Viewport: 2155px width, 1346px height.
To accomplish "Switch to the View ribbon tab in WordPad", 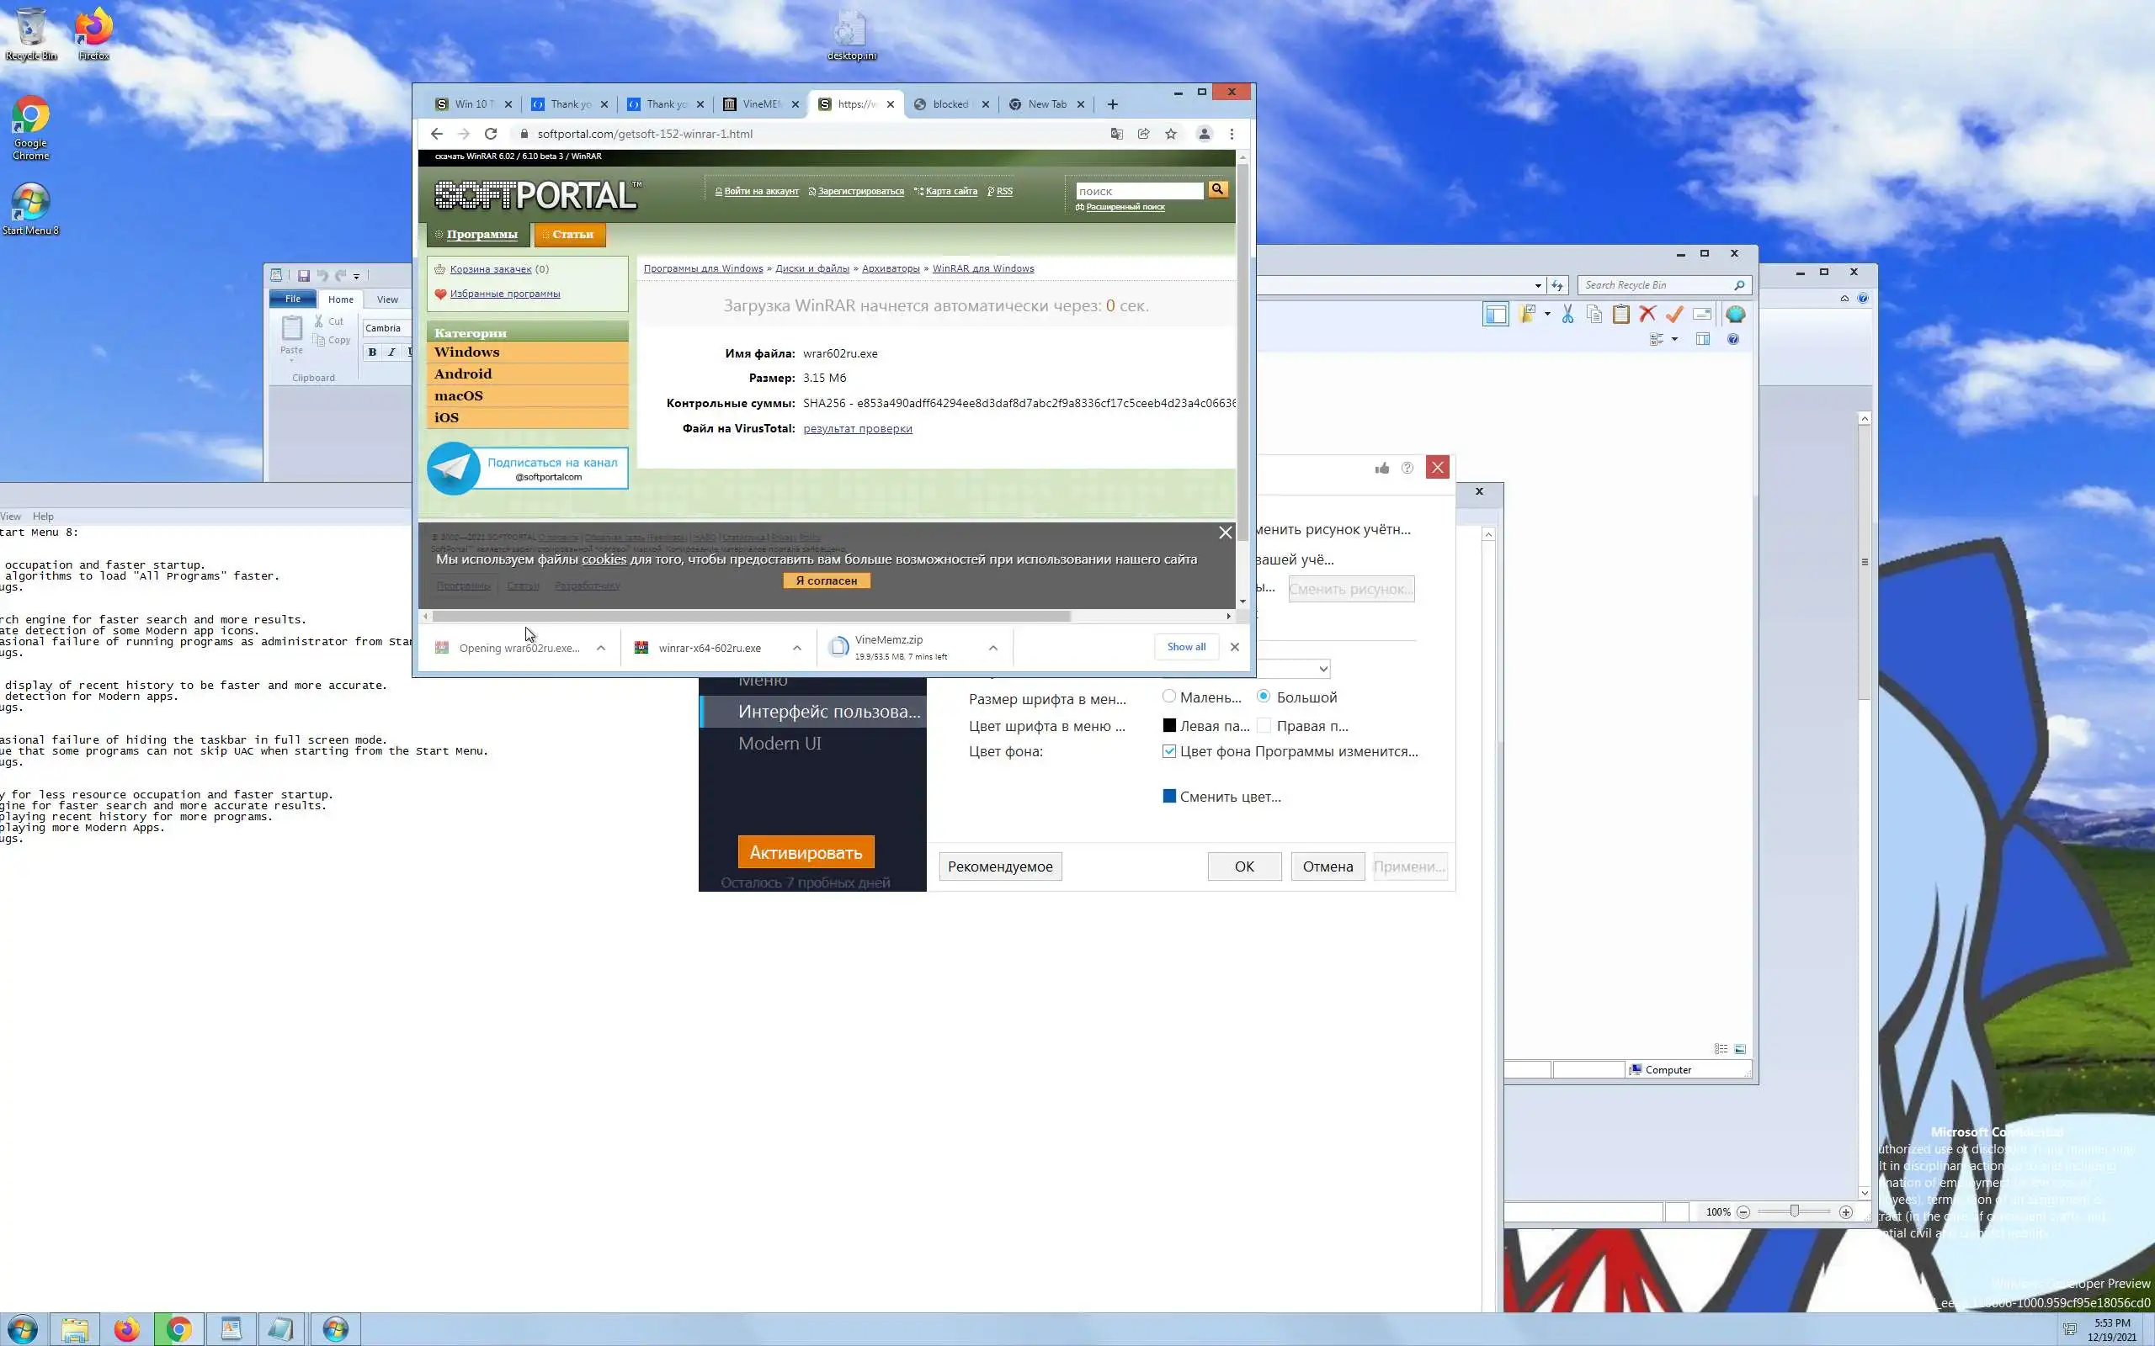I will (387, 299).
